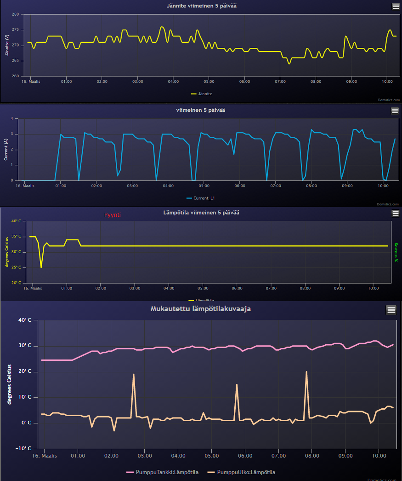Click the 05:00 tick in the Jännite chart
This screenshot has width=402, height=481.
pos(209,81)
